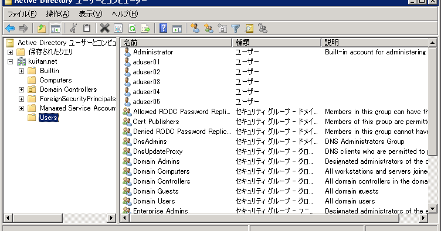Select aduser05 user entry
441x231 pixels.
(x=146, y=102)
